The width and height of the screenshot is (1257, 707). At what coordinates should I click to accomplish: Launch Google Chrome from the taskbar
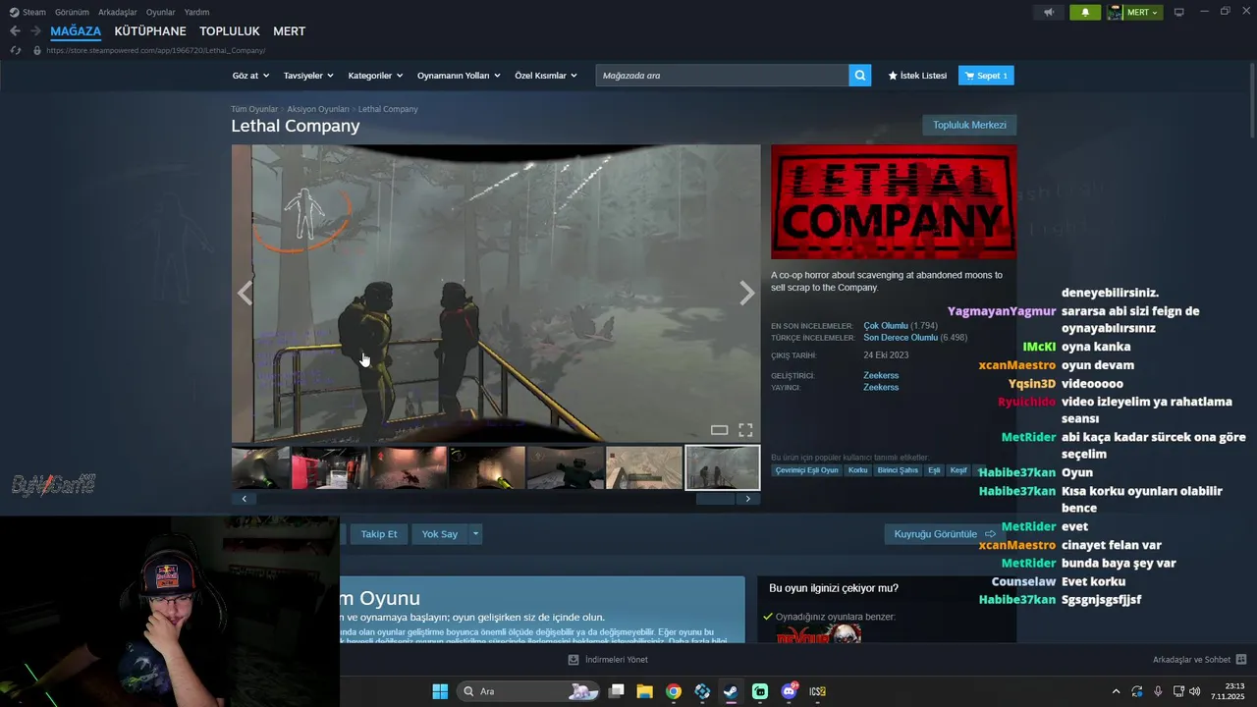[674, 691]
